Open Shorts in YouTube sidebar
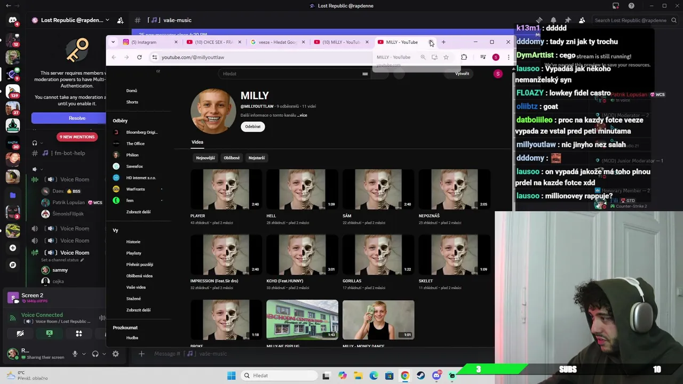The image size is (683, 384). click(132, 102)
